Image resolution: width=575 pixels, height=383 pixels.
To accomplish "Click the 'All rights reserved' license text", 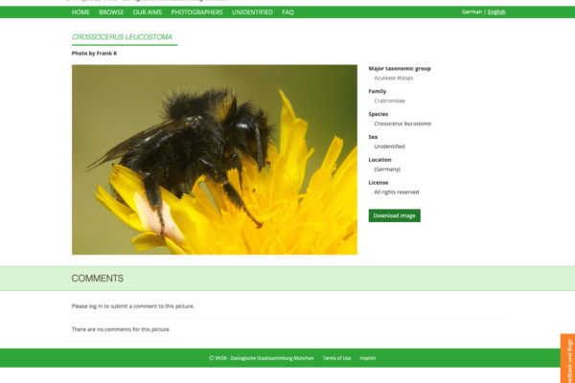I will (x=397, y=191).
